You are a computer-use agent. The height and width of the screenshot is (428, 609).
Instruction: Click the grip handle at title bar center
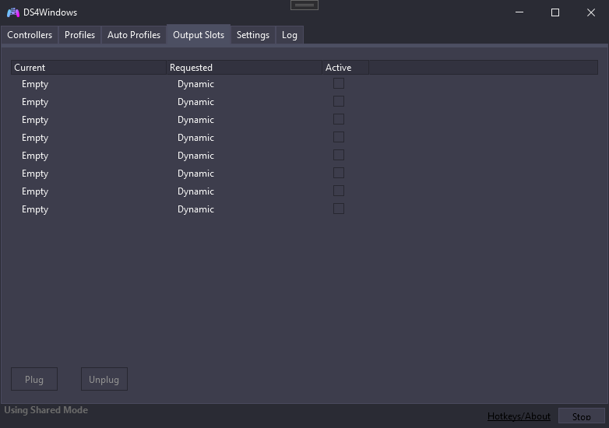pos(304,5)
